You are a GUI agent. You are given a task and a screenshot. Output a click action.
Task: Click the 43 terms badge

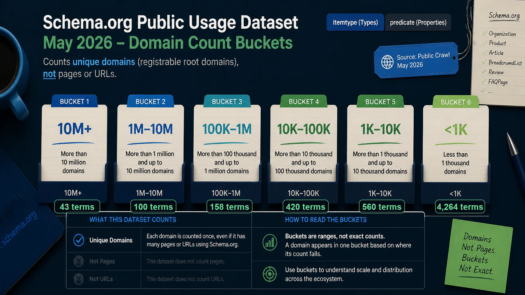point(77,207)
